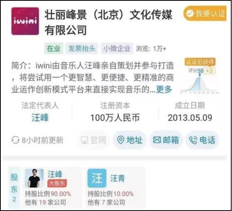Click the 我要认证 verification button
232x211 pixels.
coord(205,14)
